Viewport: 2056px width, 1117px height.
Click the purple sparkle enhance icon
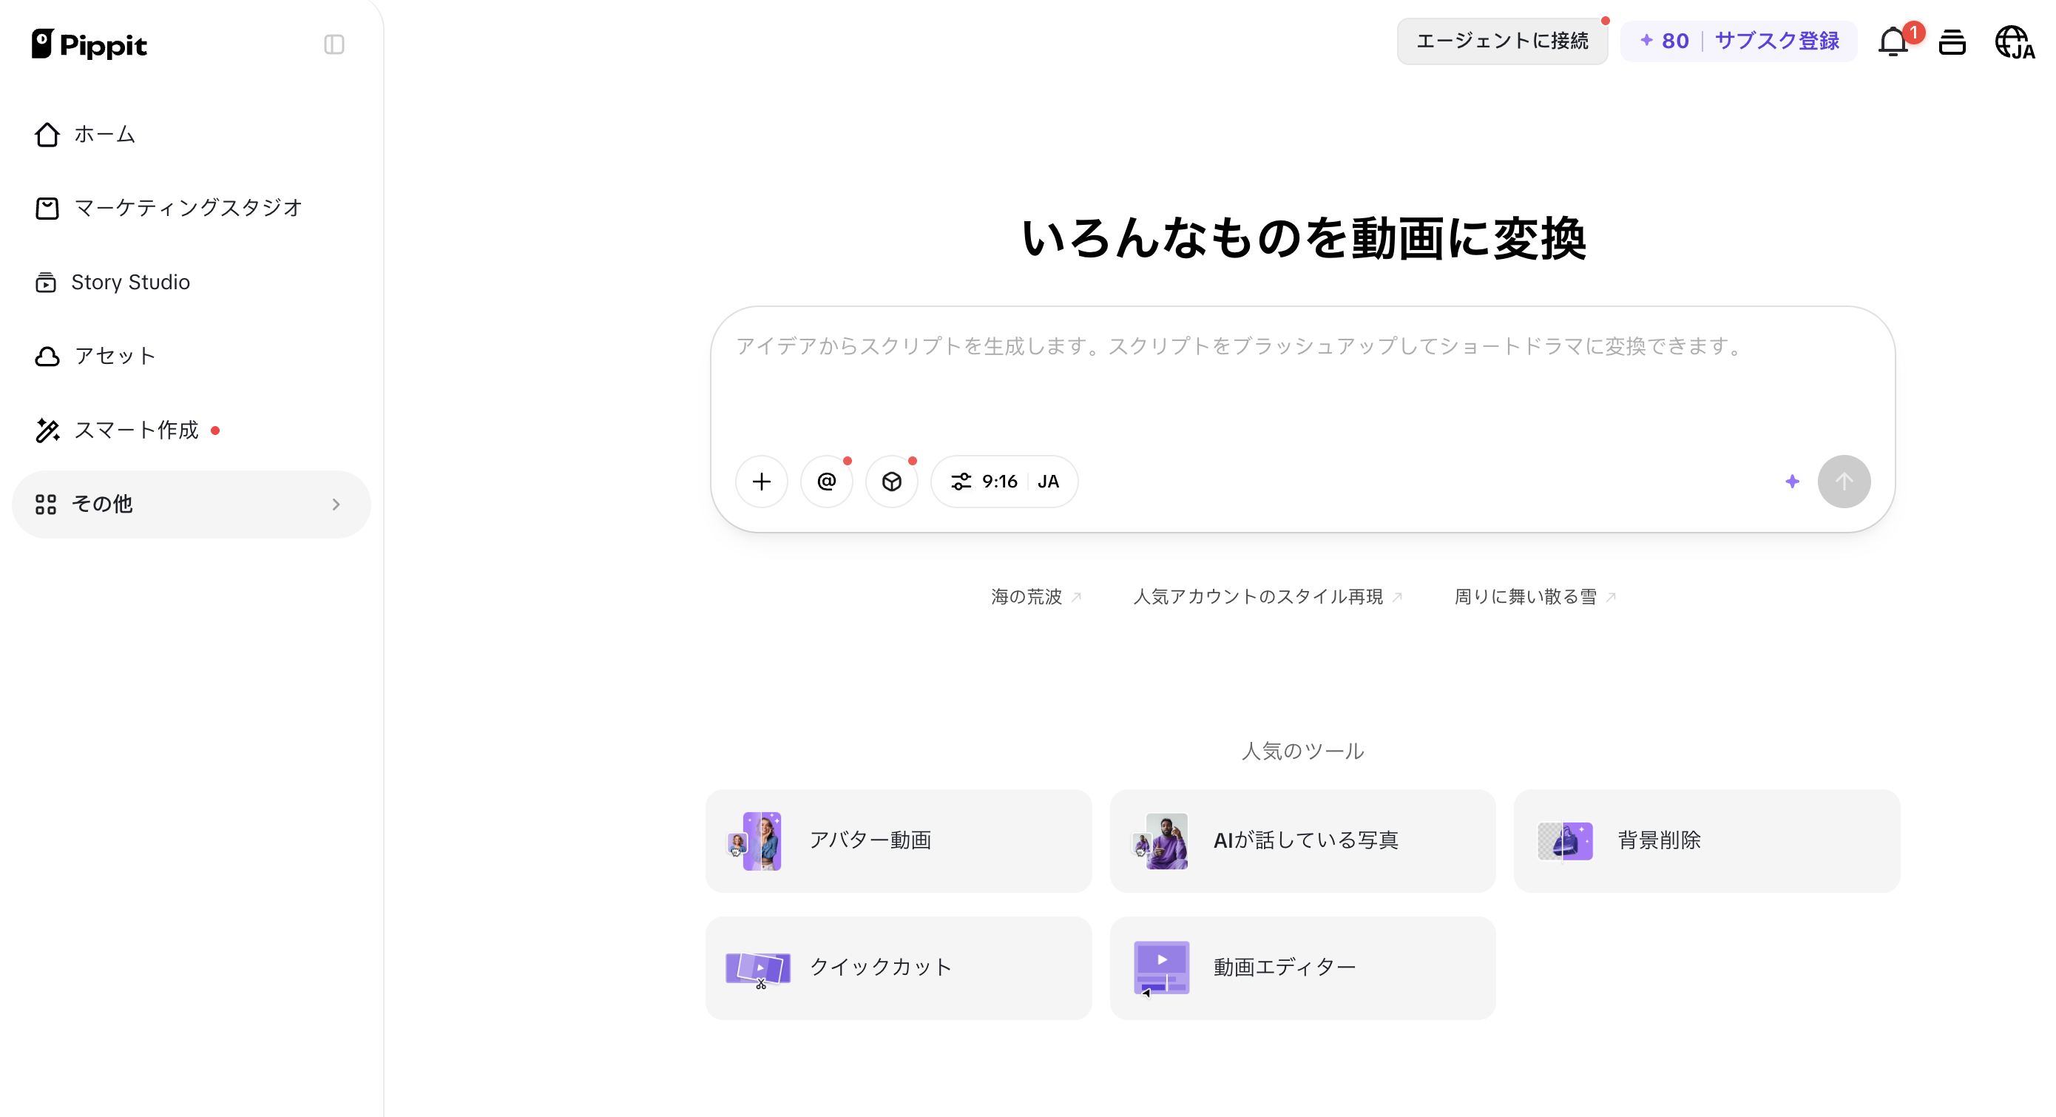click(1792, 482)
